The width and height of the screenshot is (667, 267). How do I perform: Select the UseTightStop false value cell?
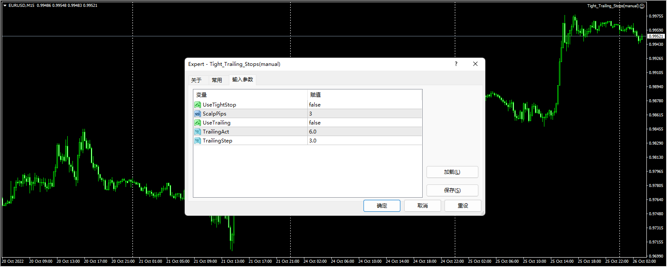[x=364, y=105]
